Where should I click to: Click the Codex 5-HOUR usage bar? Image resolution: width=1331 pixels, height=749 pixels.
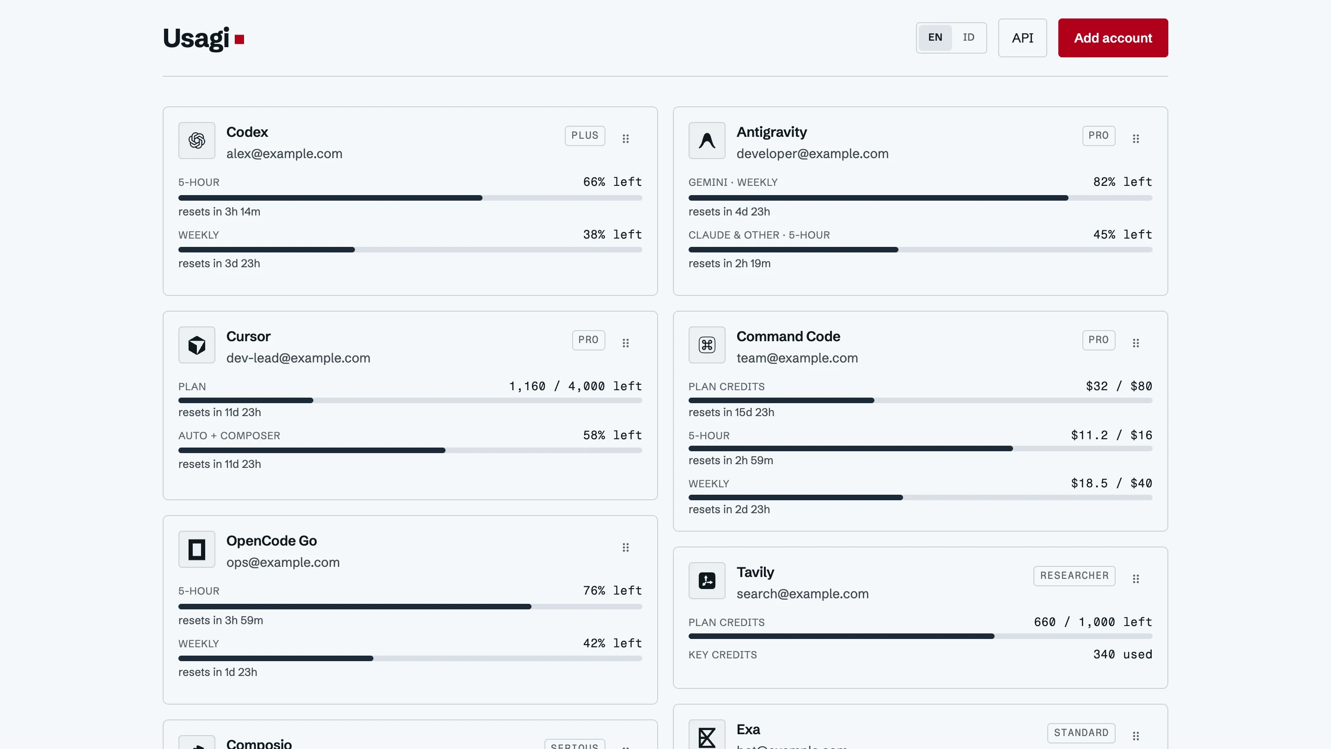(410, 198)
